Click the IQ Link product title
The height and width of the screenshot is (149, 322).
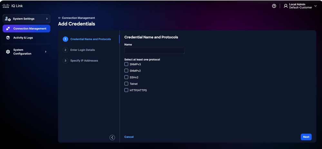click(x=17, y=6)
